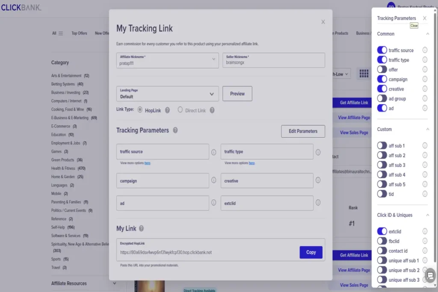Viewport: 438px width, 292px height.
Task: Click help icon beside My Link heading
Action: point(141,228)
